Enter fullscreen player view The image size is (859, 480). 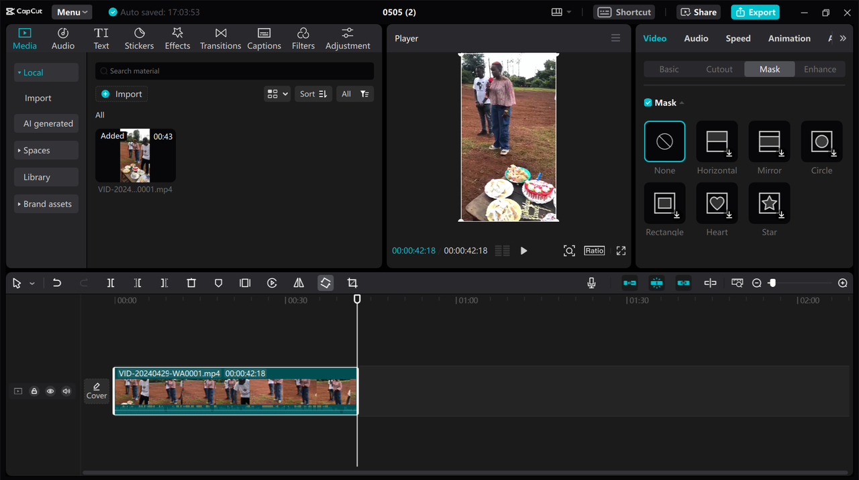click(x=621, y=251)
